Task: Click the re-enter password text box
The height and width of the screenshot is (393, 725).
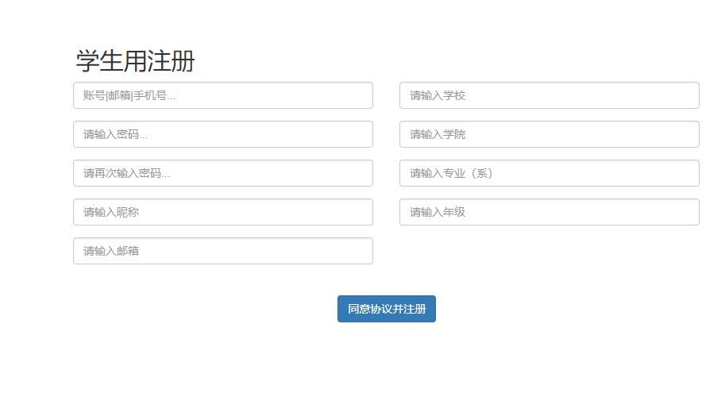Action: [222, 173]
